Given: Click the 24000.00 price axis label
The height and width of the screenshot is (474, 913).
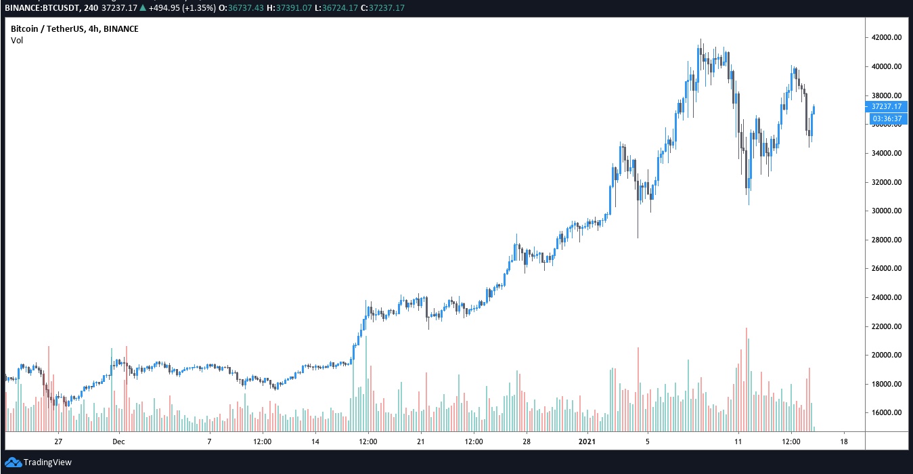Looking at the screenshot, I should tap(887, 297).
